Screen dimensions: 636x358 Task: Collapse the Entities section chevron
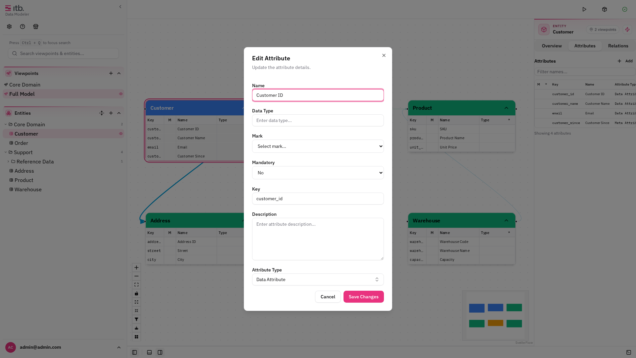[x=119, y=113]
